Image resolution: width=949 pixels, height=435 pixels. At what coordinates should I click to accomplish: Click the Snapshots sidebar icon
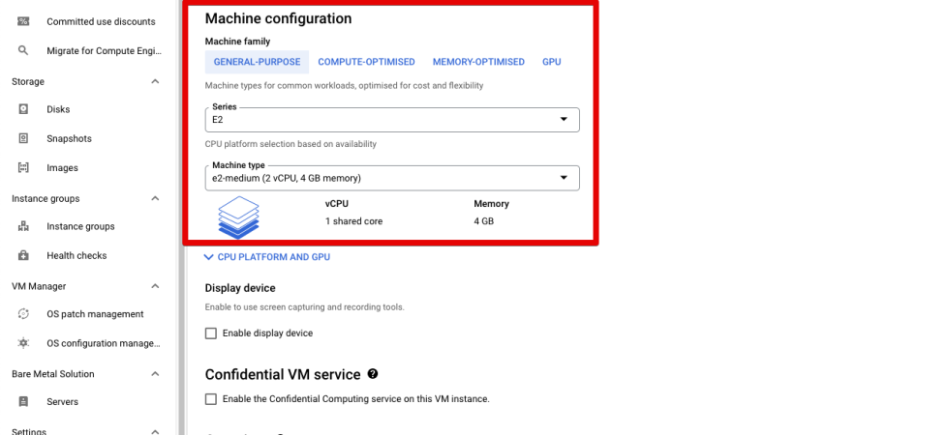coord(23,138)
